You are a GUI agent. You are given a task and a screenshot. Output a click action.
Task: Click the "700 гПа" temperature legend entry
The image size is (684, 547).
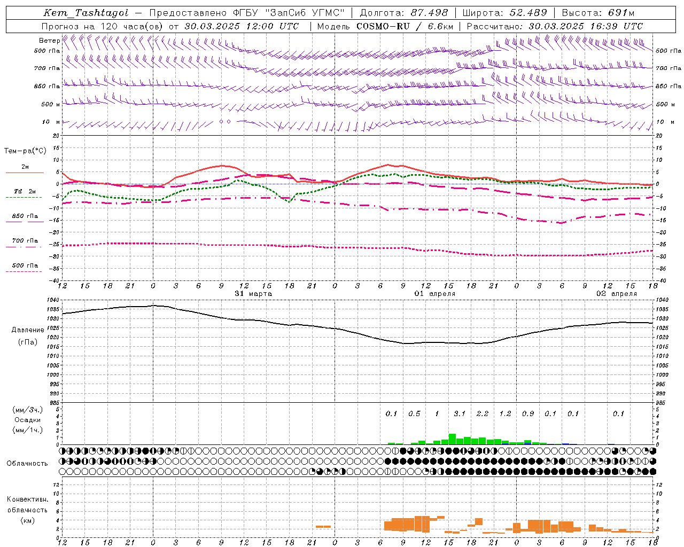tap(25, 241)
